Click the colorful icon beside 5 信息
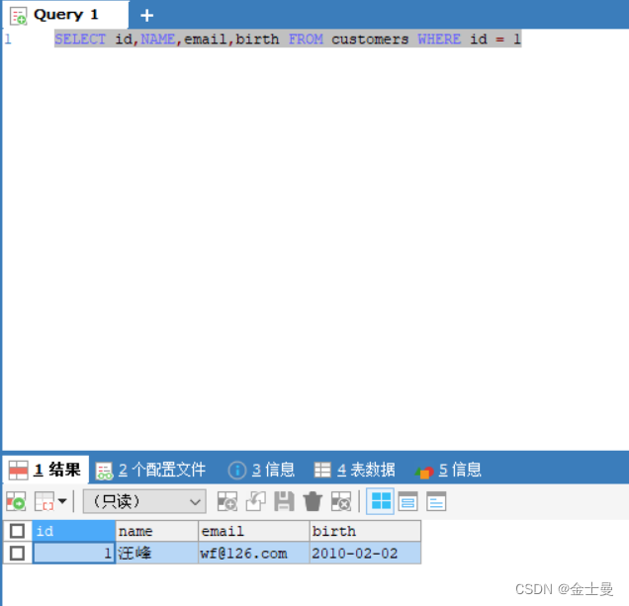This screenshot has height=606, width=629. (424, 472)
